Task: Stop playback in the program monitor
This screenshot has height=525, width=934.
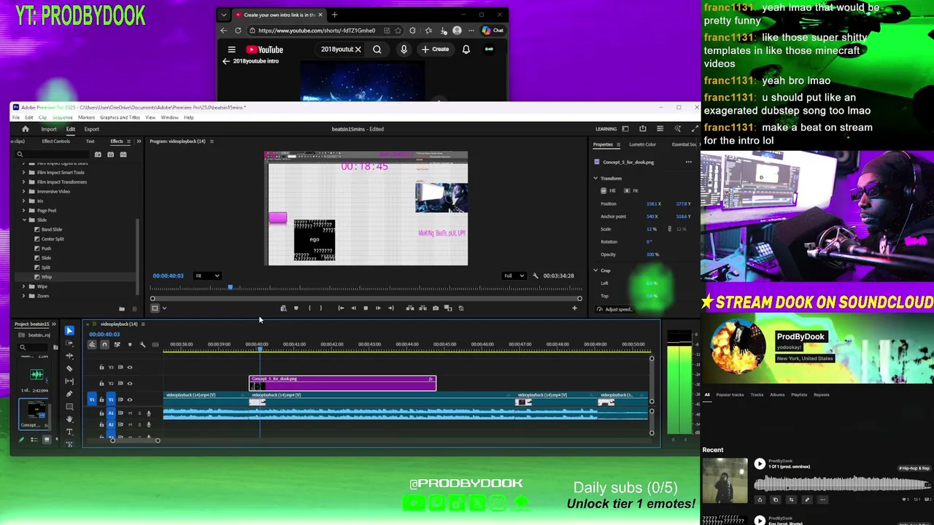Action: pos(366,308)
